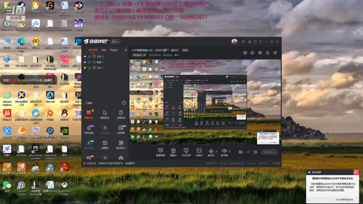Viewport: 363px width, 204px height.
Task: Click the FPS:60 status readout
Action: tap(223, 163)
